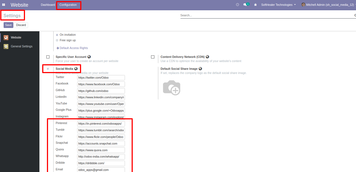Click the Website app title
Image resolution: width=356 pixels, height=172 pixels.
click(x=19, y=5)
